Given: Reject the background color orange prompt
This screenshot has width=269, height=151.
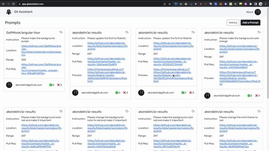Looking at the screenshot, I should pos(256,96).
